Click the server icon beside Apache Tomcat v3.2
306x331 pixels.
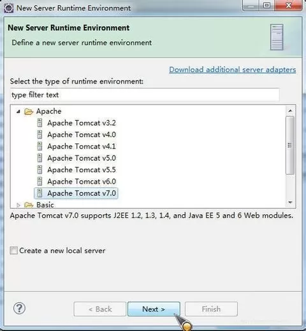click(40, 123)
